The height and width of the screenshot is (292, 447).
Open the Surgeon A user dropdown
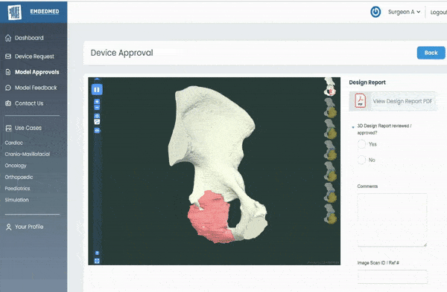point(404,12)
